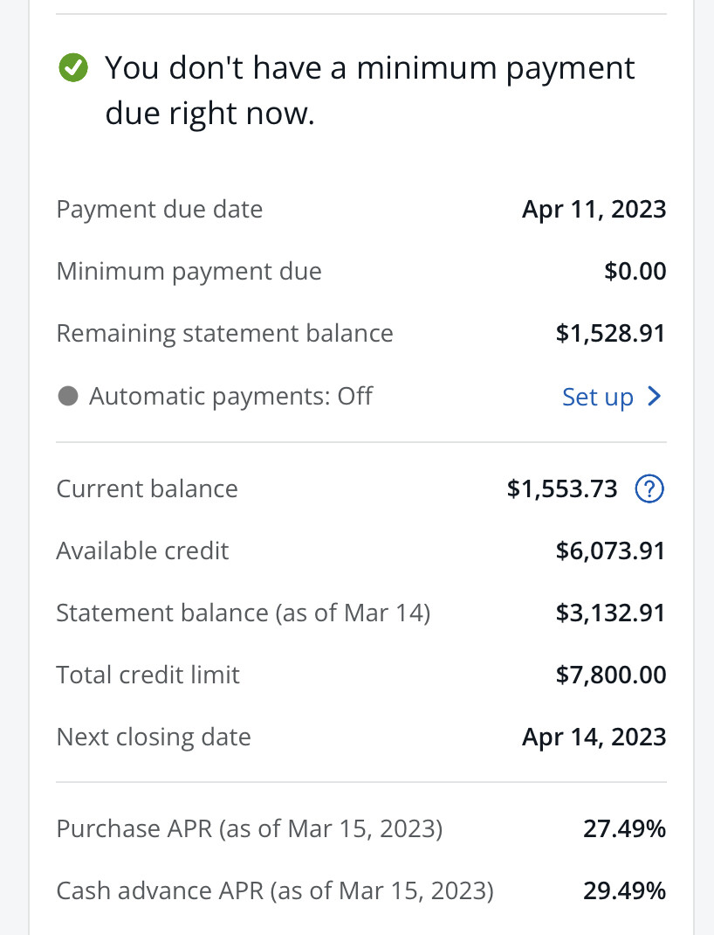This screenshot has height=935, width=714.
Task: Select the Available credit value $6,073.91
Action: (610, 551)
